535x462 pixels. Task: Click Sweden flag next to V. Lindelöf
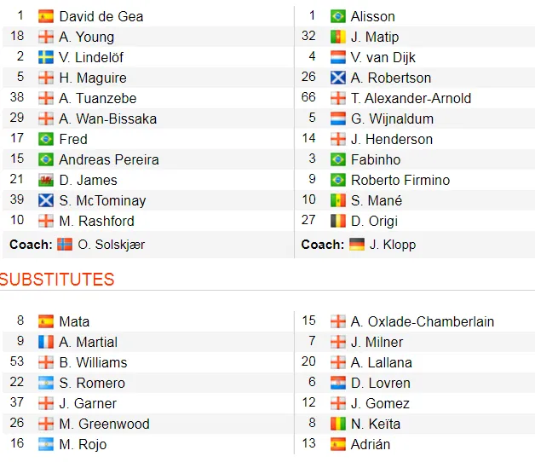pyautogui.click(x=46, y=57)
